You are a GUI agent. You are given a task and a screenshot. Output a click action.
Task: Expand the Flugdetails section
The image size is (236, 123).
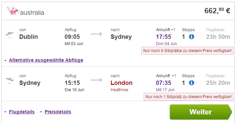tap(22, 112)
